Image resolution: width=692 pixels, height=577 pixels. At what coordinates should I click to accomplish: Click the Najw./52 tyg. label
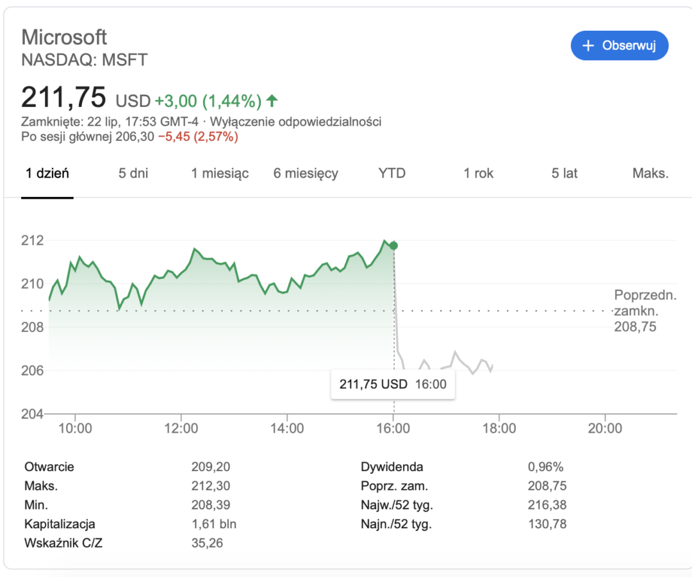[397, 505]
